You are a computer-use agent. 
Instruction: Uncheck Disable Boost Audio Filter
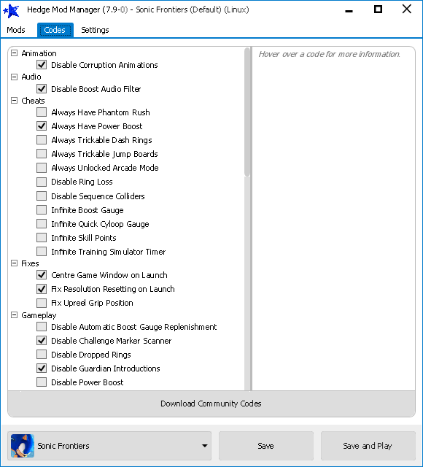tap(42, 88)
